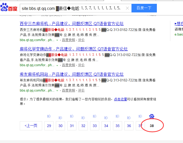
Task: Open 百度快照 for the 麻将化学变牌动作 result
Action: [69, 65]
